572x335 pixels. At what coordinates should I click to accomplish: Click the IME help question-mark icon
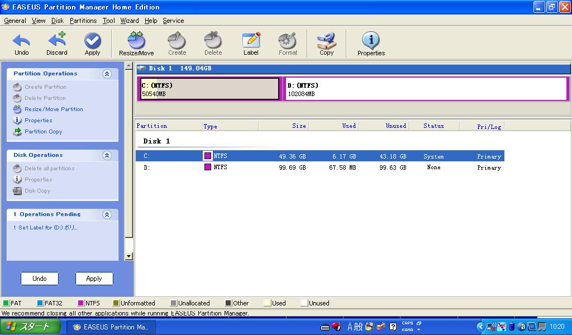393,327
